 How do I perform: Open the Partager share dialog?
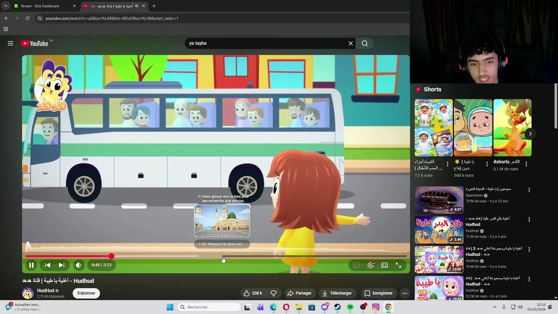coord(299,293)
